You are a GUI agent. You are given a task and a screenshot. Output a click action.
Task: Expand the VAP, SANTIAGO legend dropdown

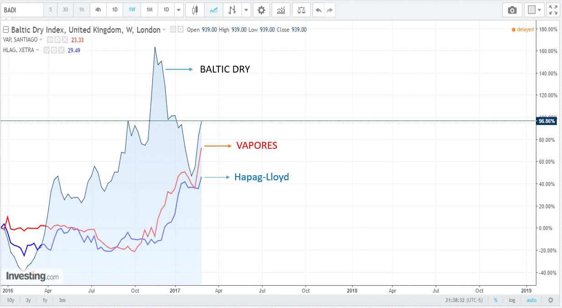41,40
